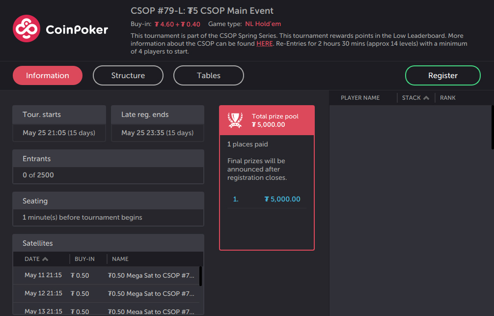494x316 pixels.
Task: Click the player list scrollbar
Action: (493, 127)
